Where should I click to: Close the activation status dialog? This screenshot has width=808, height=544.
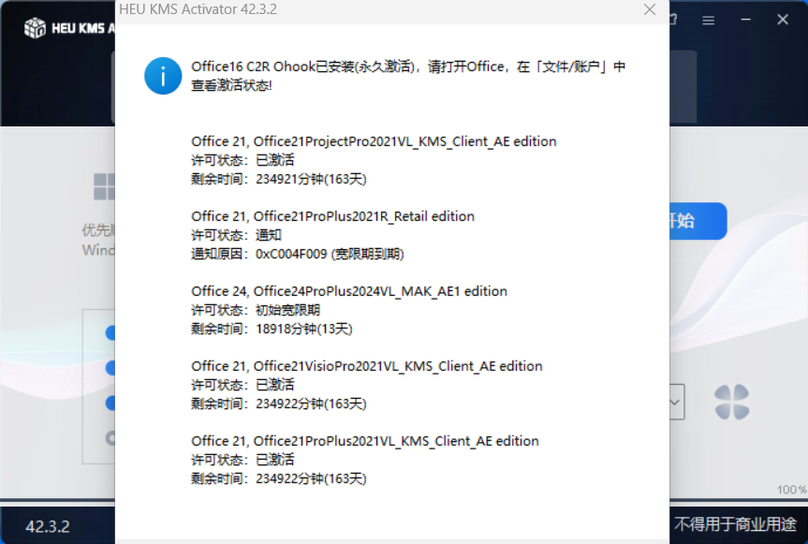[x=650, y=9]
